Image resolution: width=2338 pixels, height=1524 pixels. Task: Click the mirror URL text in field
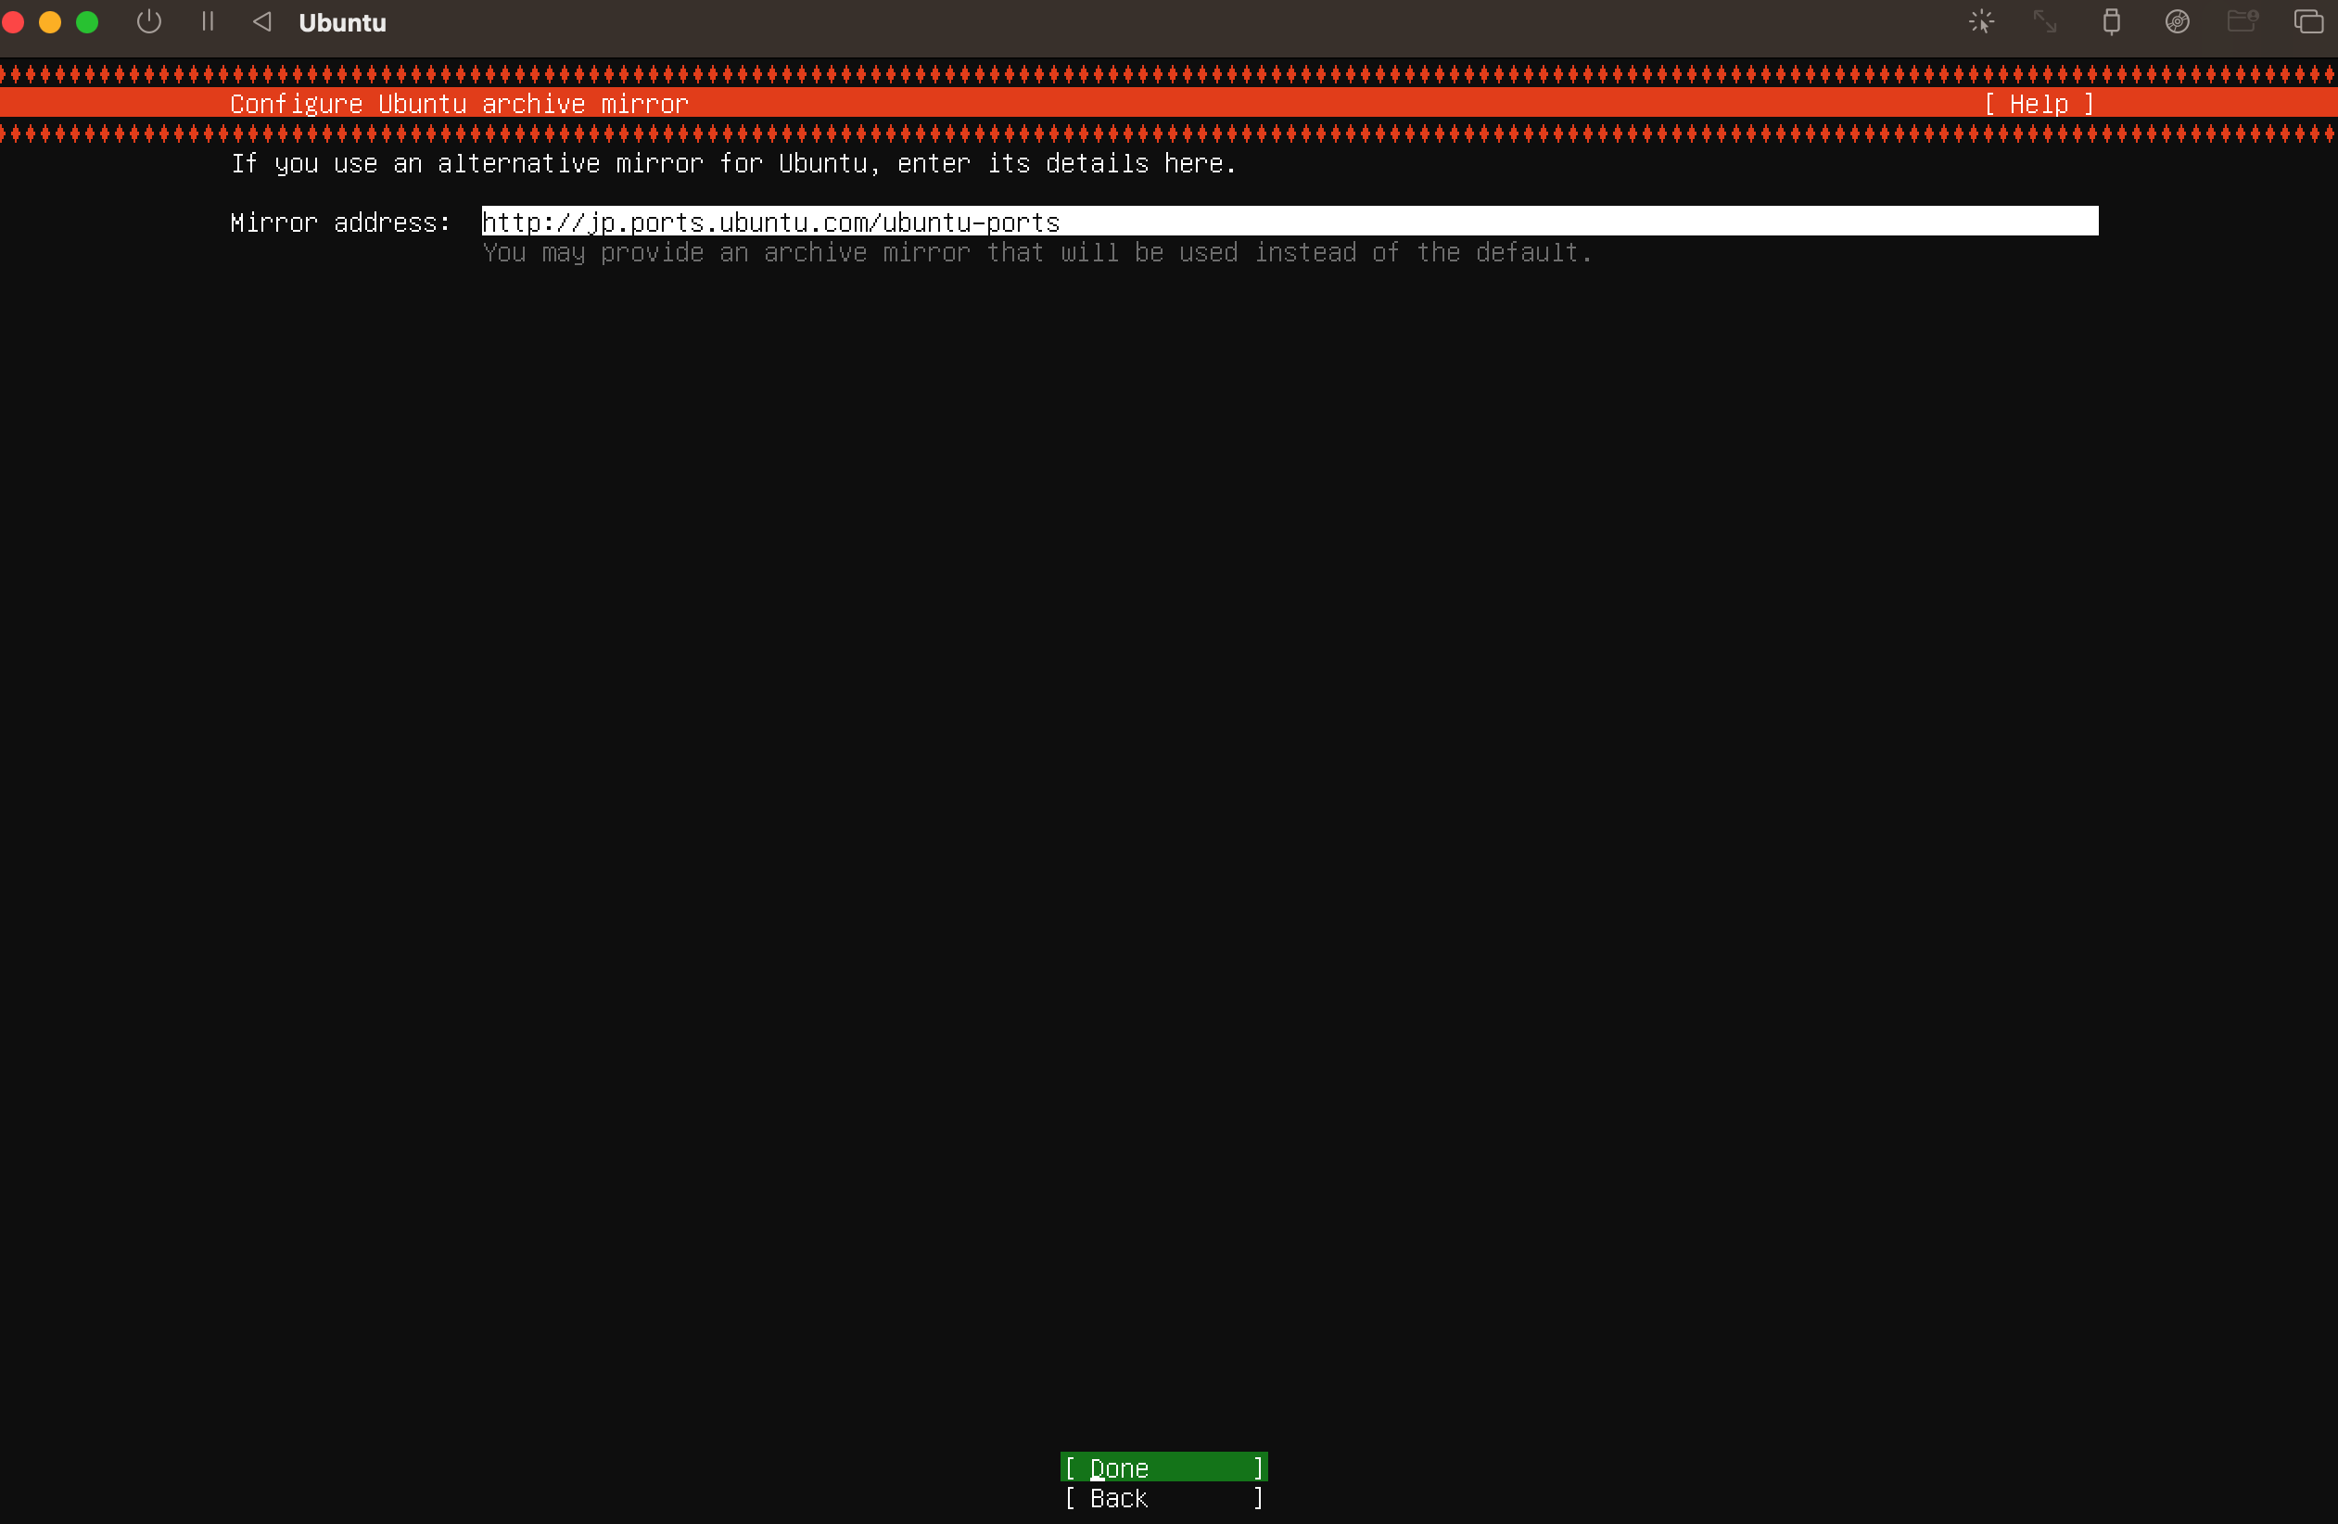pyautogui.click(x=770, y=222)
